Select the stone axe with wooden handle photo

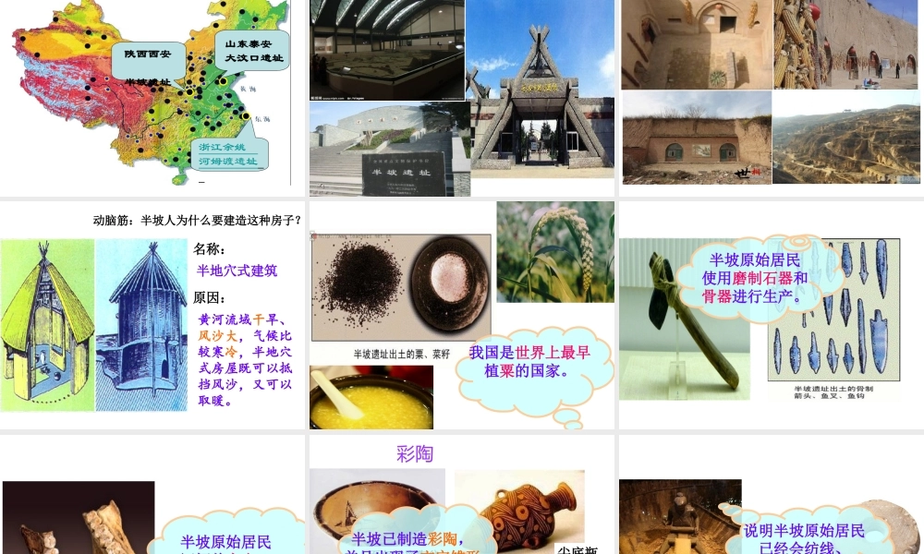pyautogui.click(x=685, y=319)
